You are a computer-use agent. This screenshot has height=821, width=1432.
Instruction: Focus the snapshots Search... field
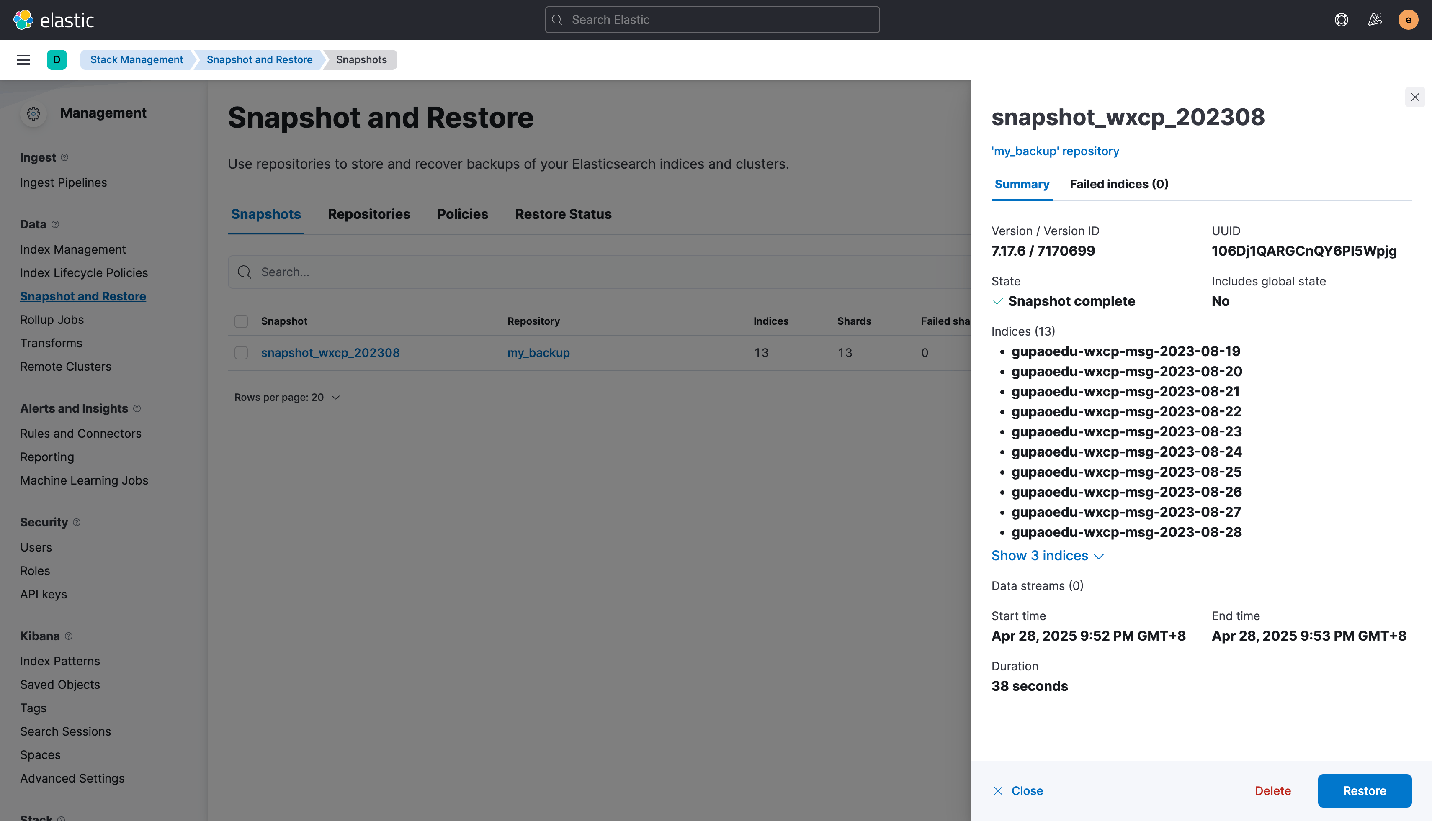pyautogui.click(x=599, y=272)
